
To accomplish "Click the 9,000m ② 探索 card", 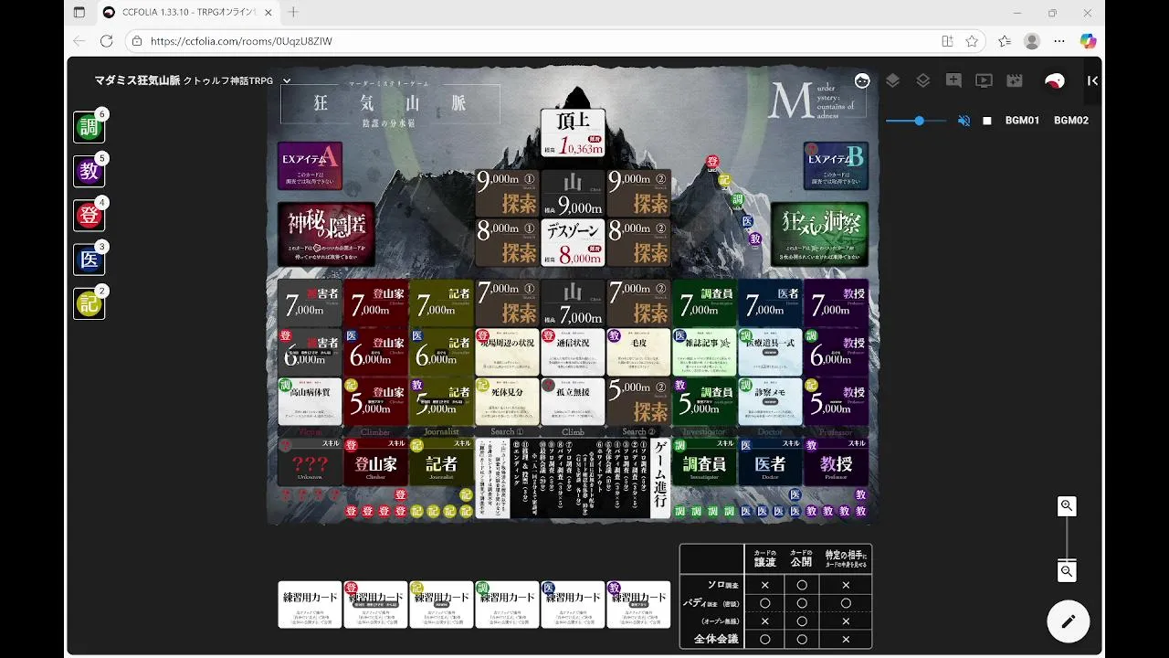I will (x=638, y=193).
